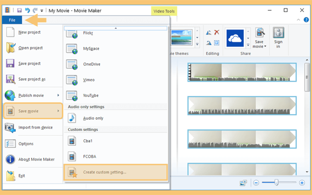Click the Redo arrow in title bar

35,11
